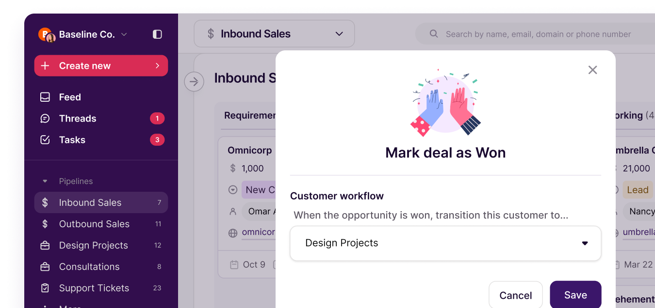This screenshot has width=655, height=308.
Task: Click the Create new button
Action: coord(101,66)
